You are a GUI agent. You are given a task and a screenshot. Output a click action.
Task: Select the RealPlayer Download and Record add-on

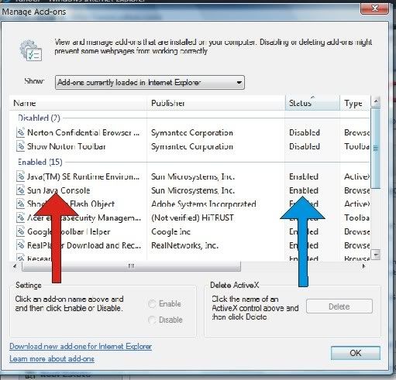point(84,245)
